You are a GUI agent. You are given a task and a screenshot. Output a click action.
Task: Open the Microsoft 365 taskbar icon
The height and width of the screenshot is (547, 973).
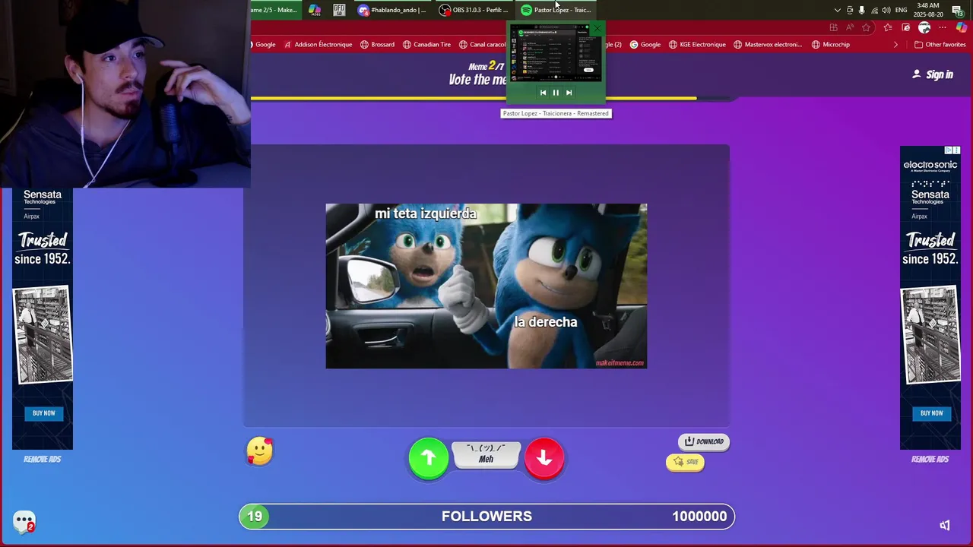click(315, 10)
